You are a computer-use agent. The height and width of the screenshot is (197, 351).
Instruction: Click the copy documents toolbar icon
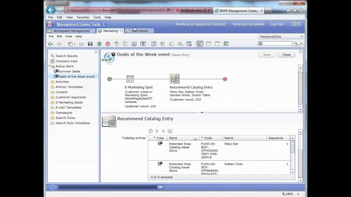tap(154, 44)
